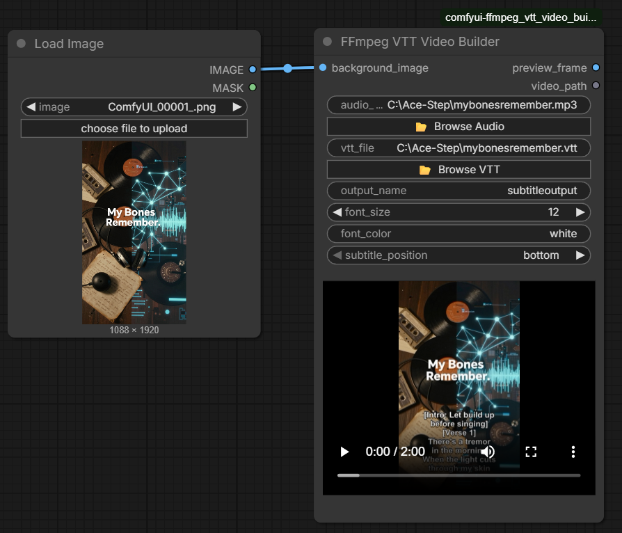Viewport: 622px width, 533px height.
Task: Increase font_size with right arrow
Action: click(x=580, y=212)
